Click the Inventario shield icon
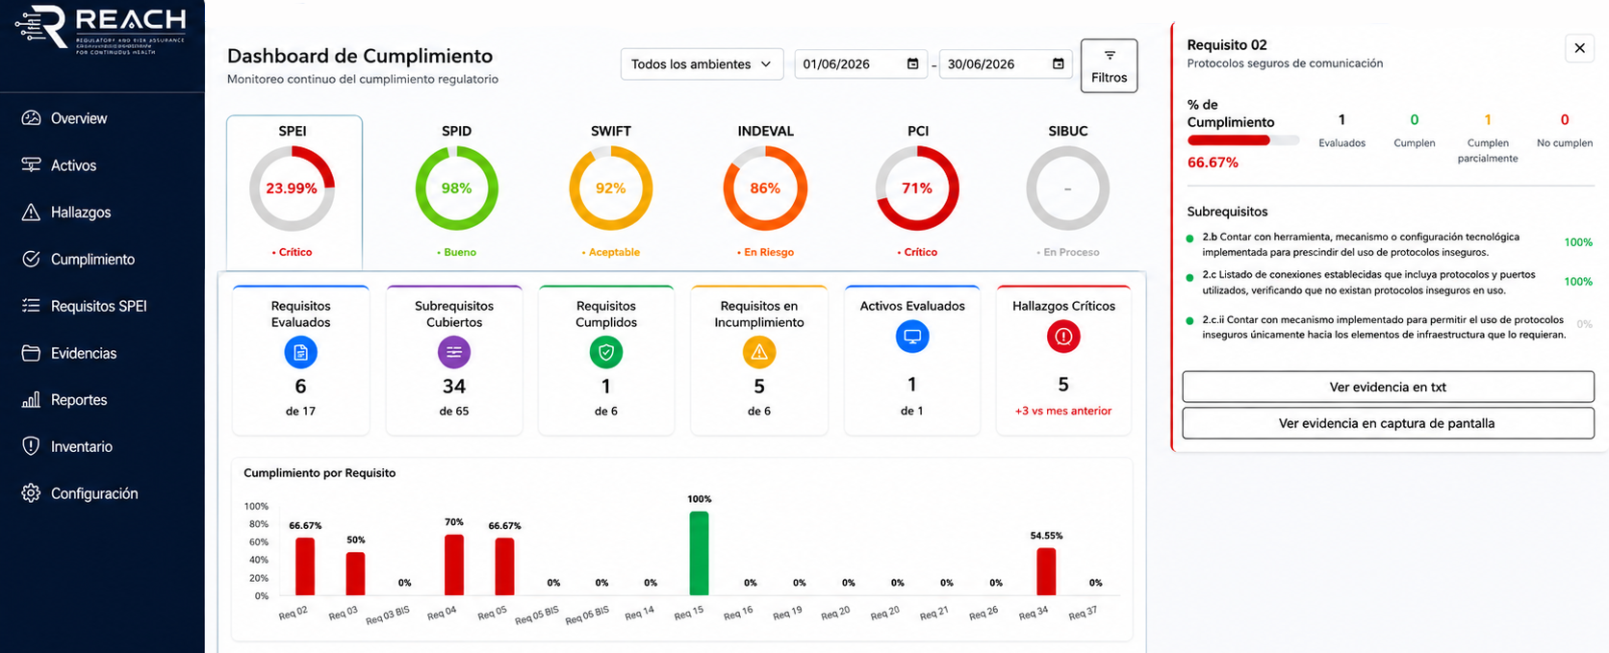The width and height of the screenshot is (1609, 653). click(x=31, y=446)
